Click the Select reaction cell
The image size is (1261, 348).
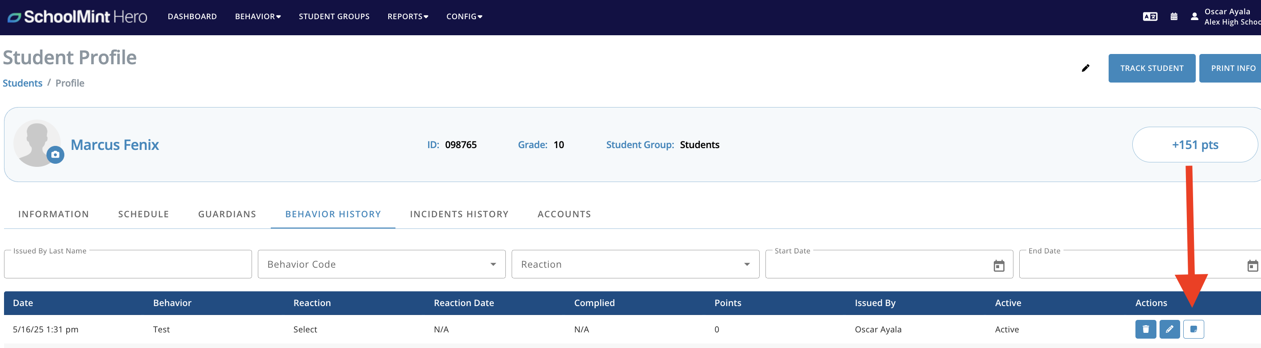305,329
